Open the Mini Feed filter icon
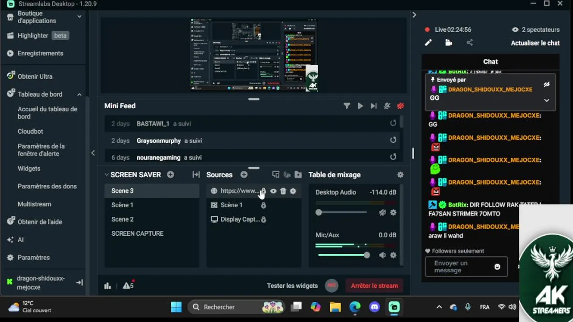Viewport: 573px width, 322px height. click(347, 106)
